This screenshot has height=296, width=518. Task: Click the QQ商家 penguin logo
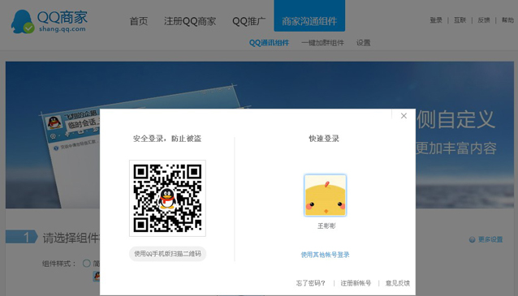[50, 21]
